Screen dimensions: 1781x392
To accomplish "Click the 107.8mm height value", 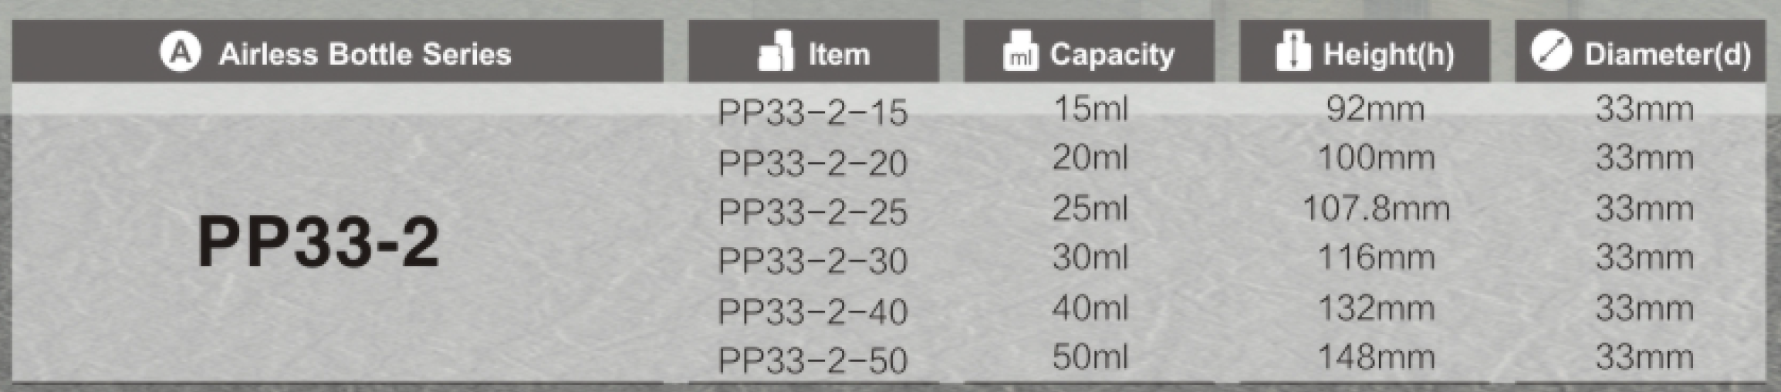I will point(1376,208).
